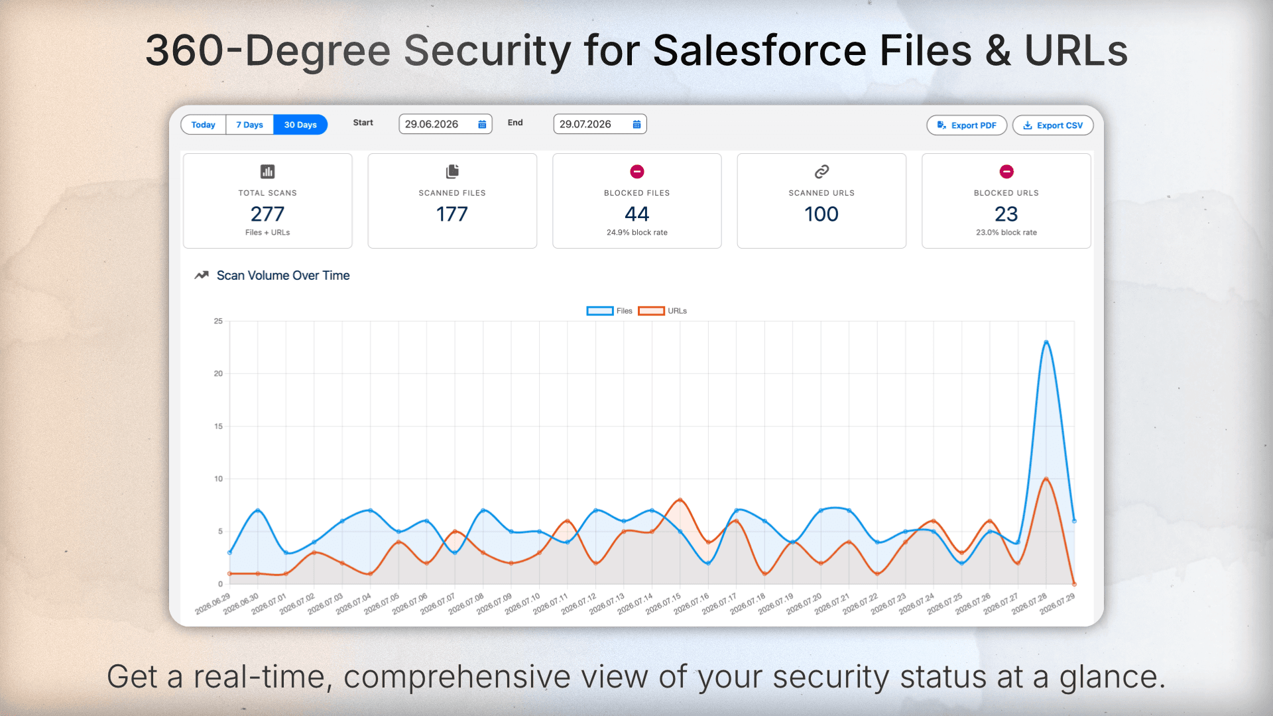The image size is (1273, 716).
Task: Click the SCANNED FILES card label
Action: (452, 193)
